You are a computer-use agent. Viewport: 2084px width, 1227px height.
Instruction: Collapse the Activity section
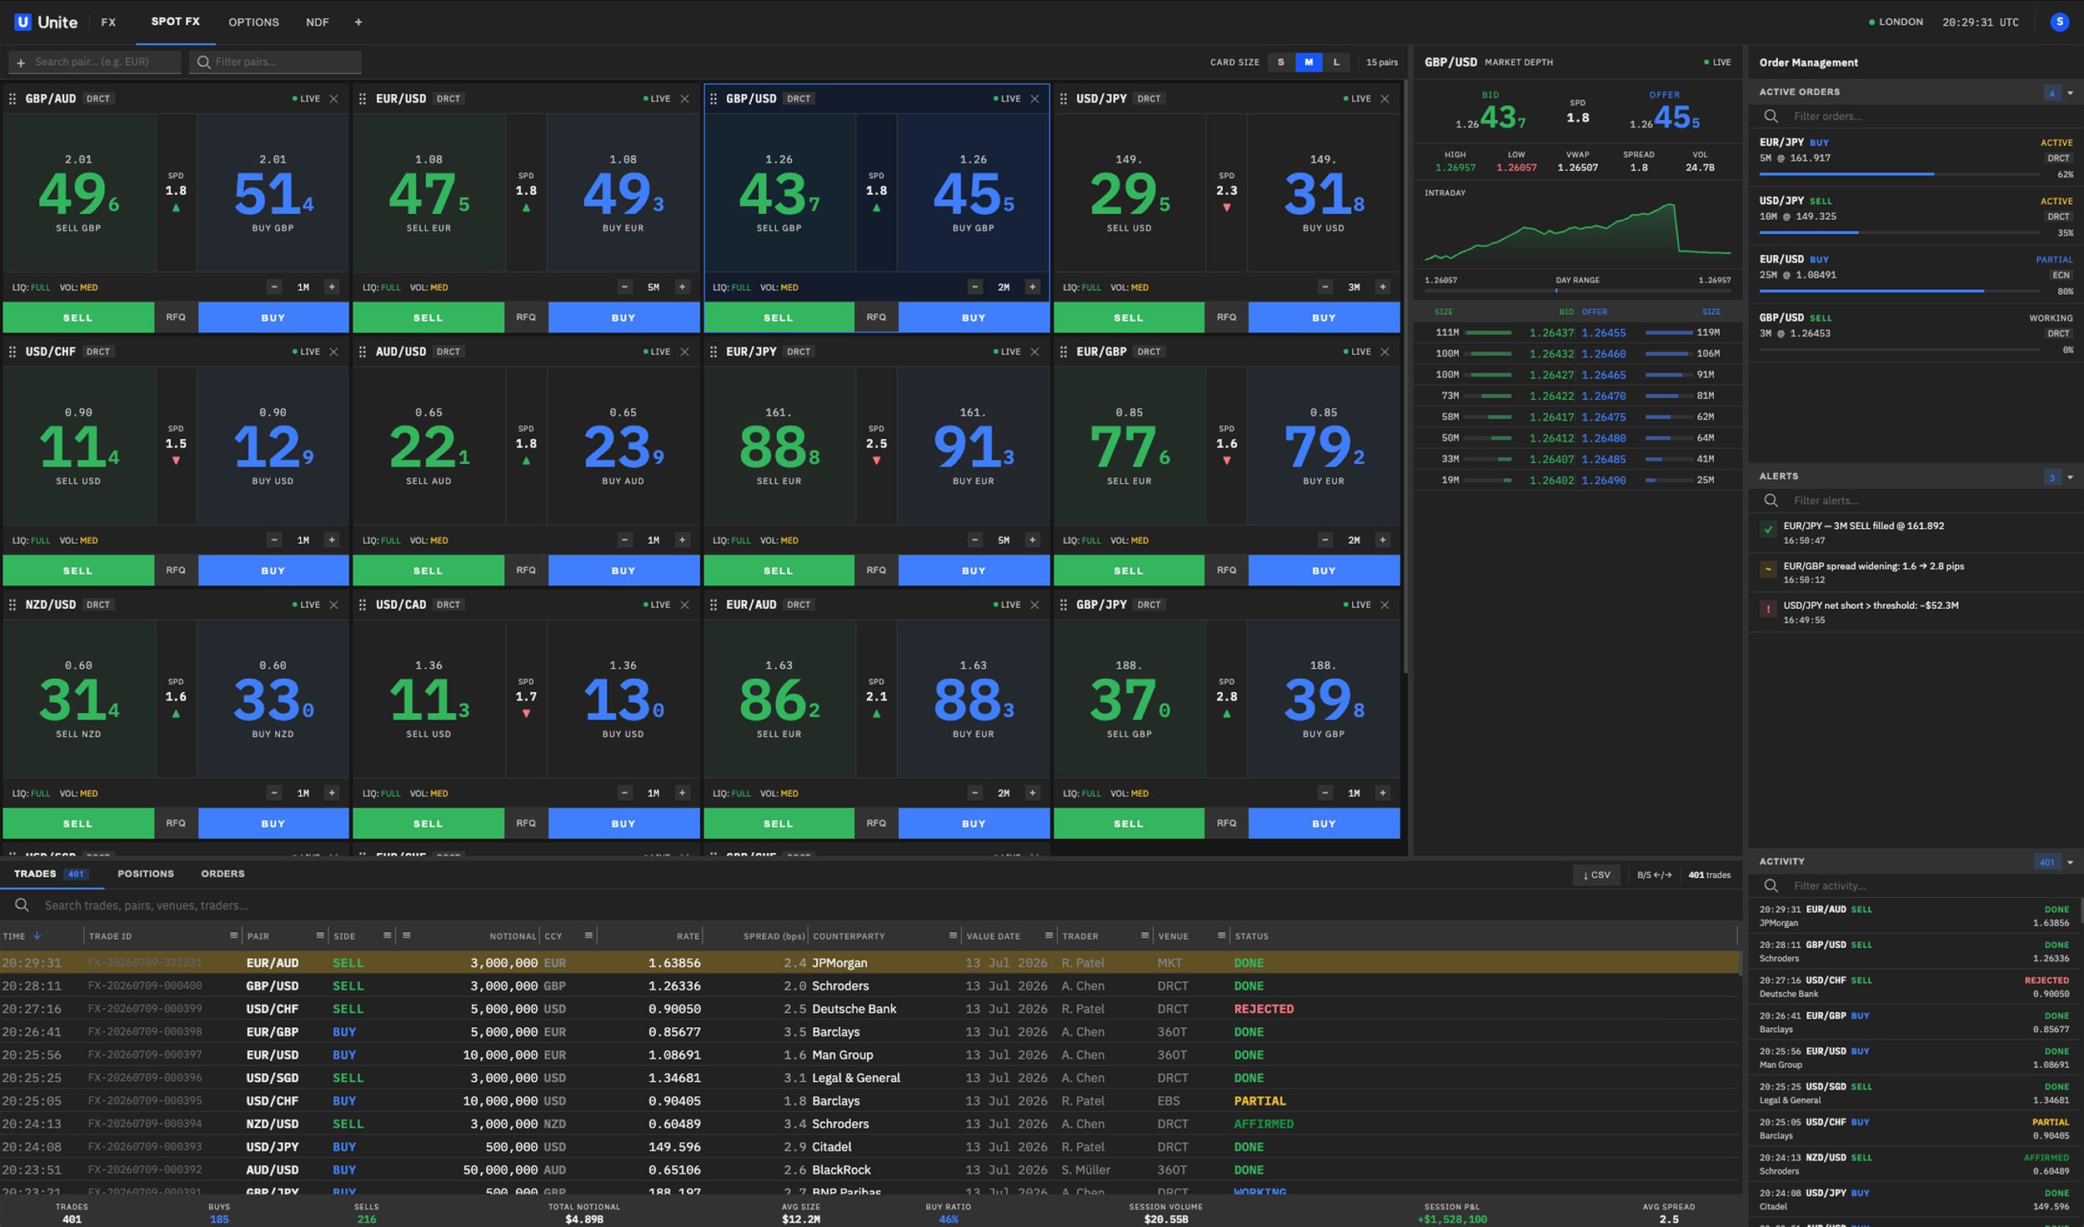[x=2070, y=862]
